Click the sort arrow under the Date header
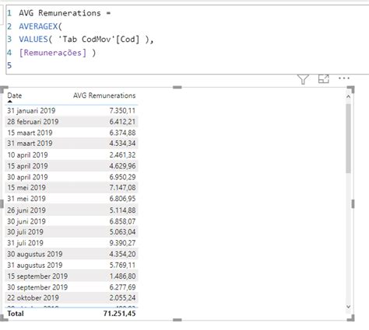 [x=10, y=101]
